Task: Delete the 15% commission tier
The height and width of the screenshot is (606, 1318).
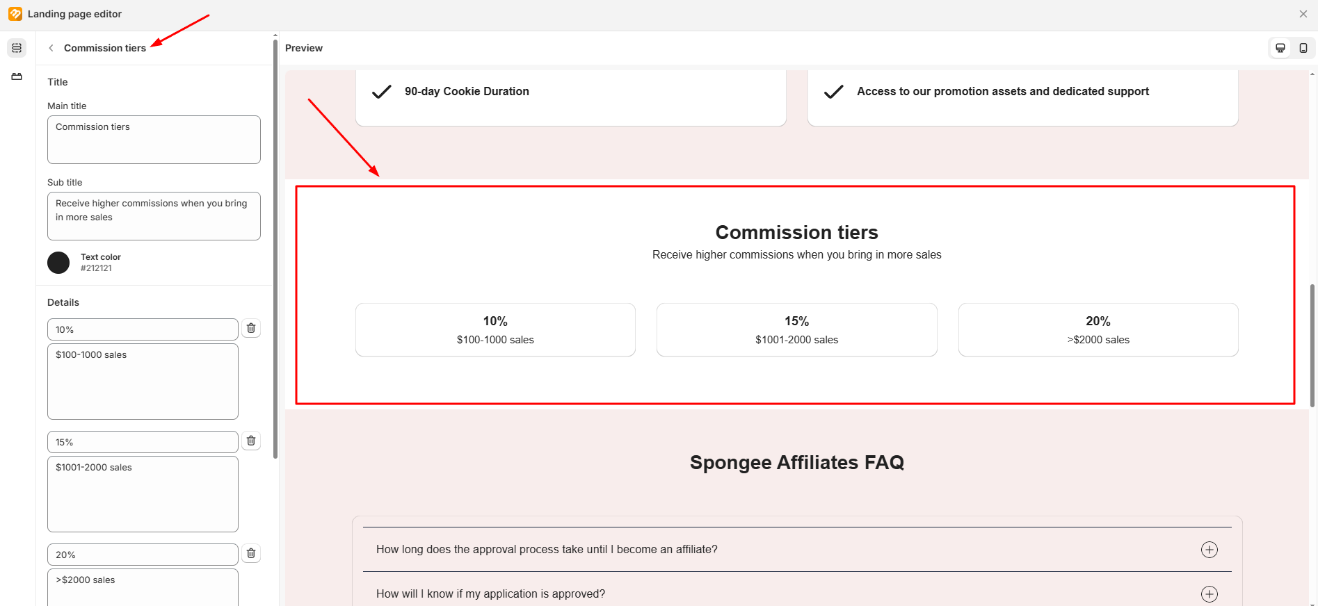Action: coord(251,441)
